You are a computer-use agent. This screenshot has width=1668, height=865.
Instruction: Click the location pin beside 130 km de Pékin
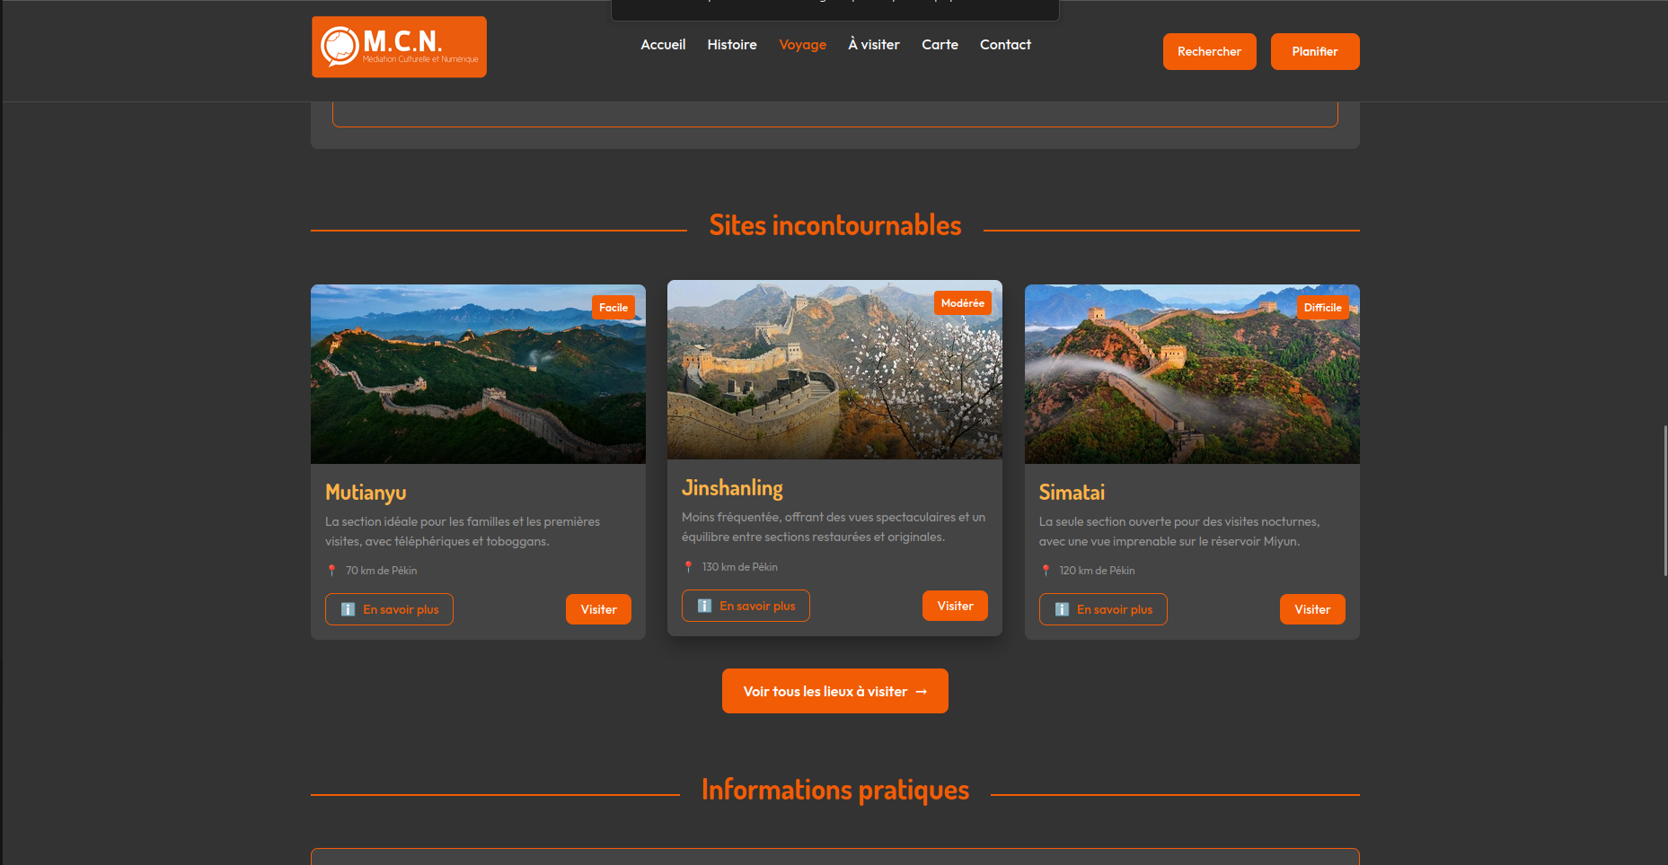(x=688, y=567)
